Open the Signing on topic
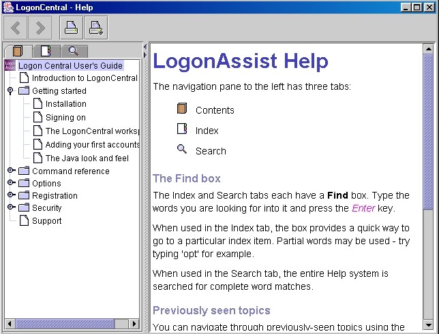 65,118
